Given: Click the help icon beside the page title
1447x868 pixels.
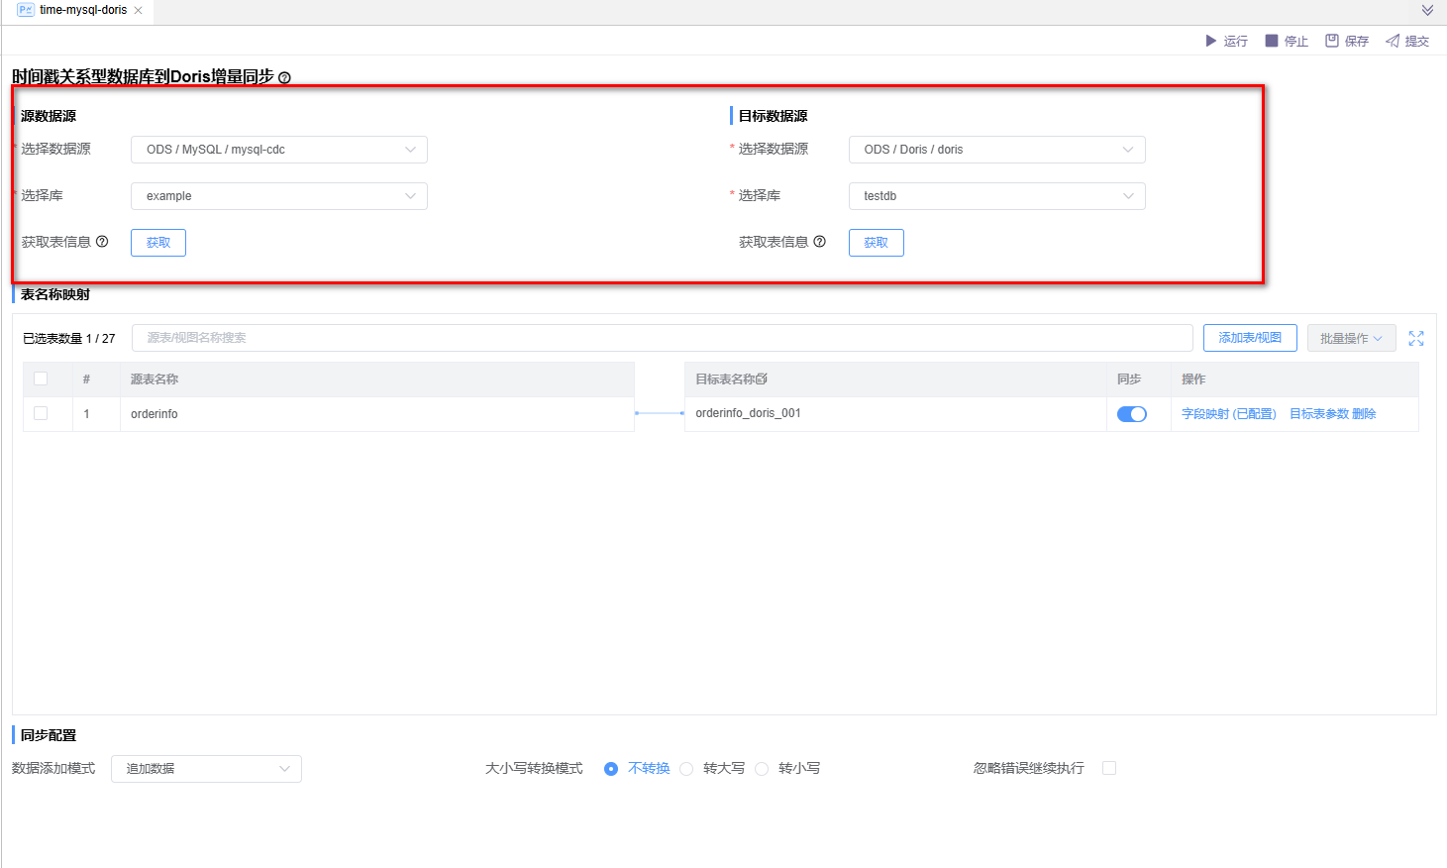Looking at the screenshot, I should click(284, 77).
